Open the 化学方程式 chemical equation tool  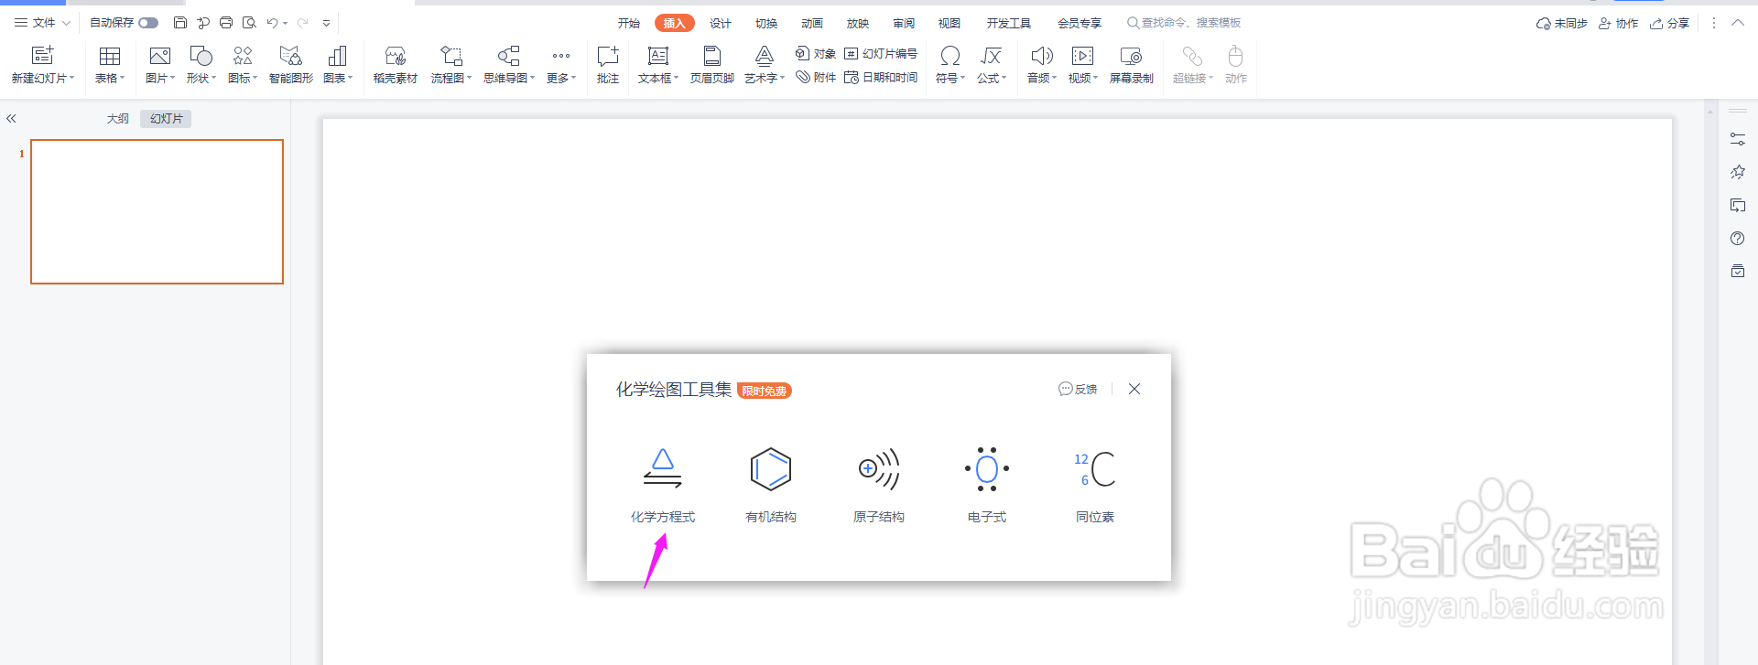[662, 485]
